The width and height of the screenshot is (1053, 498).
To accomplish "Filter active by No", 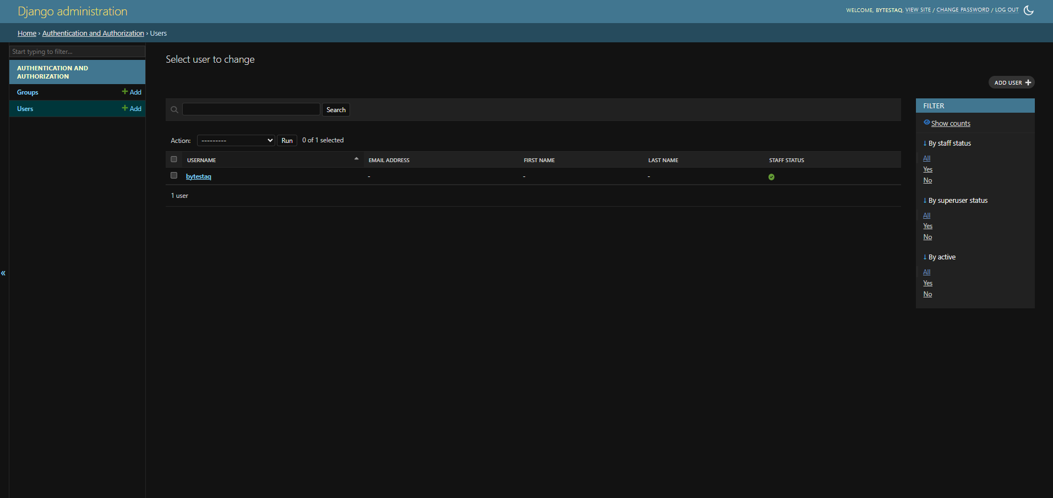I will point(927,294).
